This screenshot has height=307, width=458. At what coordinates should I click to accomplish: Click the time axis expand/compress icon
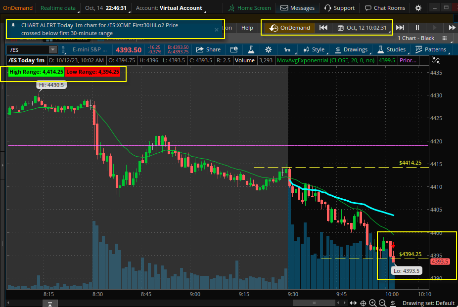click(353, 303)
